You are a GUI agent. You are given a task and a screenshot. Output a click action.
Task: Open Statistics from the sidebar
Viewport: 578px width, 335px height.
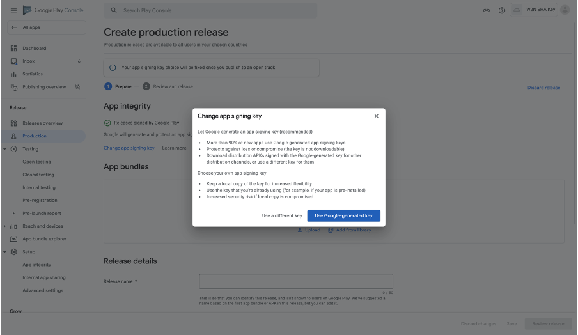pyautogui.click(x=33, y=74)
